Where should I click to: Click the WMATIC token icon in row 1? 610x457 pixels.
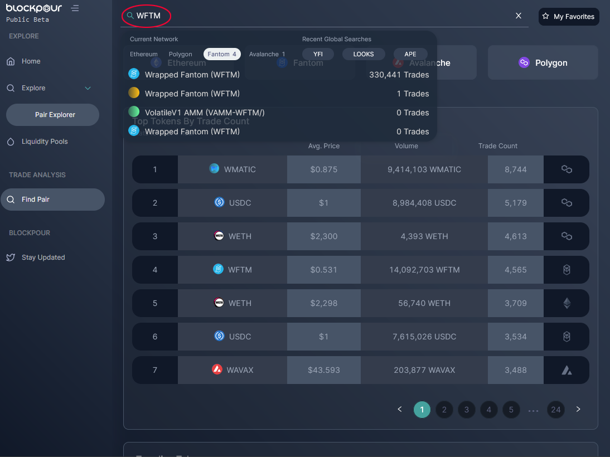(x=214, y=168)
